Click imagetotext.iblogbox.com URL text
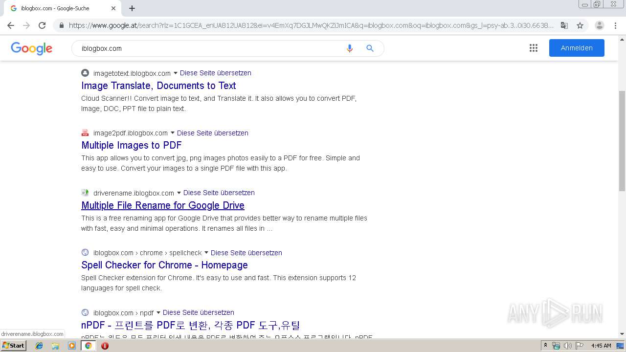Viewport: 626px width, 352px height. click(x=132, y=73)
